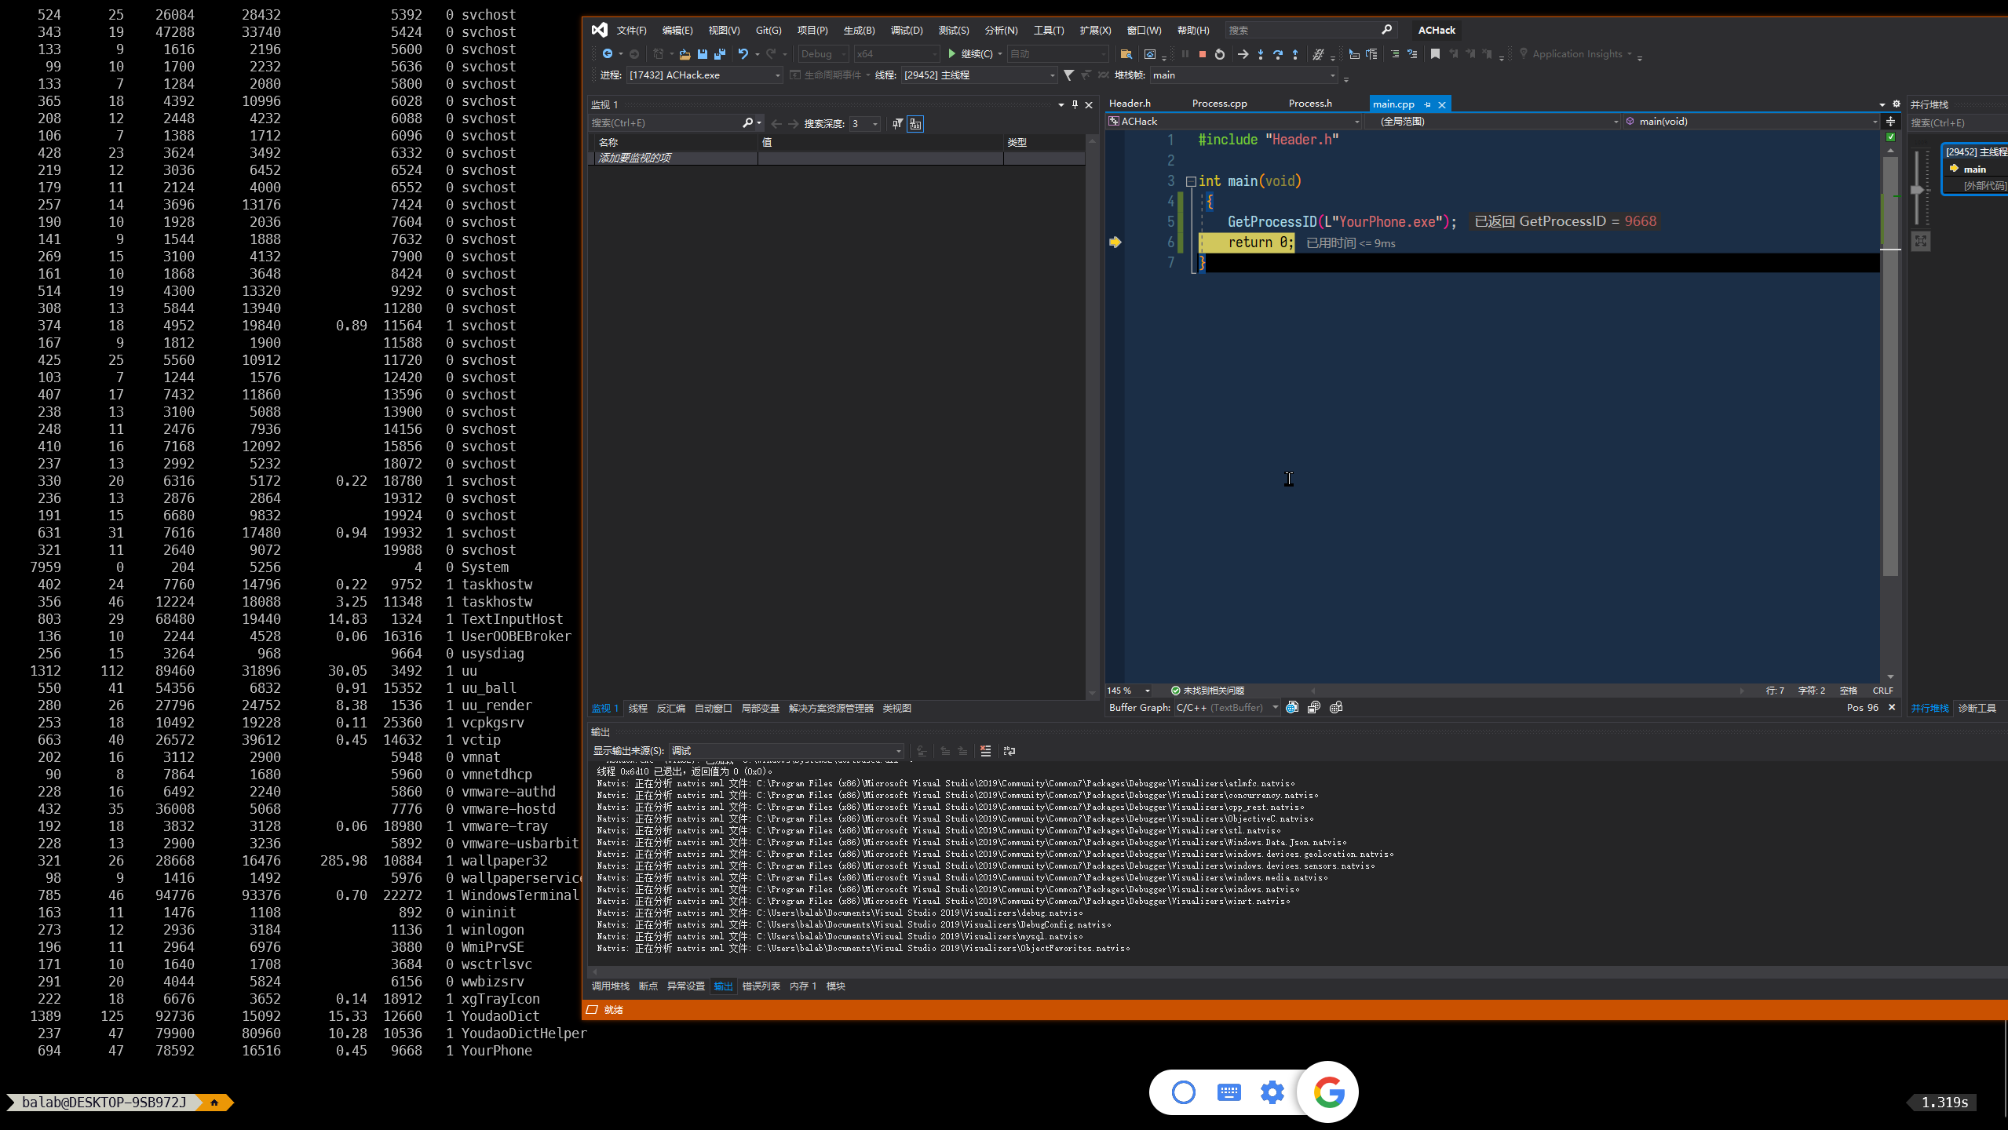This screenshot has width=2008, height=1130.
Task: Click the Open File folder icon
Action: pos(685,53)
